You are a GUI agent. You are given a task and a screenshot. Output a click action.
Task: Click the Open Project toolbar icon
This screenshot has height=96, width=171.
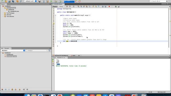(x=9, y=1)
